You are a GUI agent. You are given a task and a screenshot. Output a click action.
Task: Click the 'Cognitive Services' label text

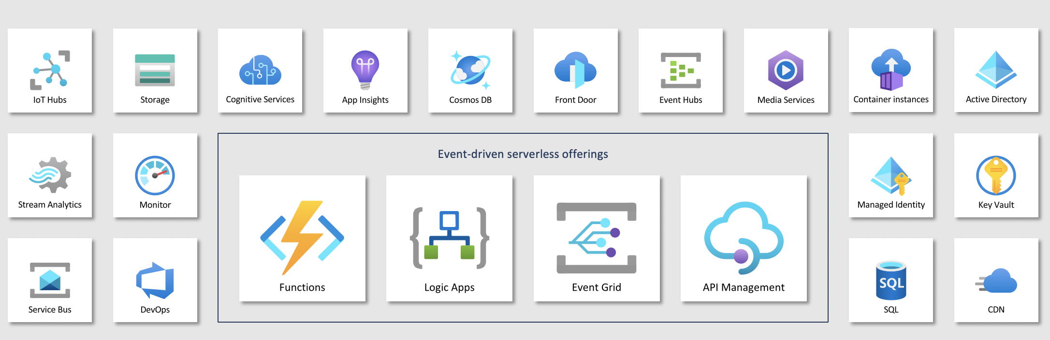260,99
